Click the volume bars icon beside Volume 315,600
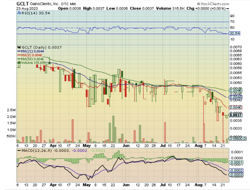 (19, 62)
